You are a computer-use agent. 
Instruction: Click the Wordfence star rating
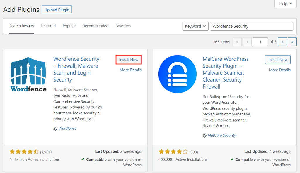click(x=24, y=152)
